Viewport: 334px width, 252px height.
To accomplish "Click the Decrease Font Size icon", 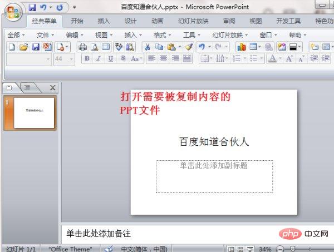I will [x=301, y=59].
